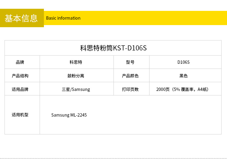This screenshot has height=161, width=227.
Task: Click the 品牌 label cell
Action: (20, 62)
